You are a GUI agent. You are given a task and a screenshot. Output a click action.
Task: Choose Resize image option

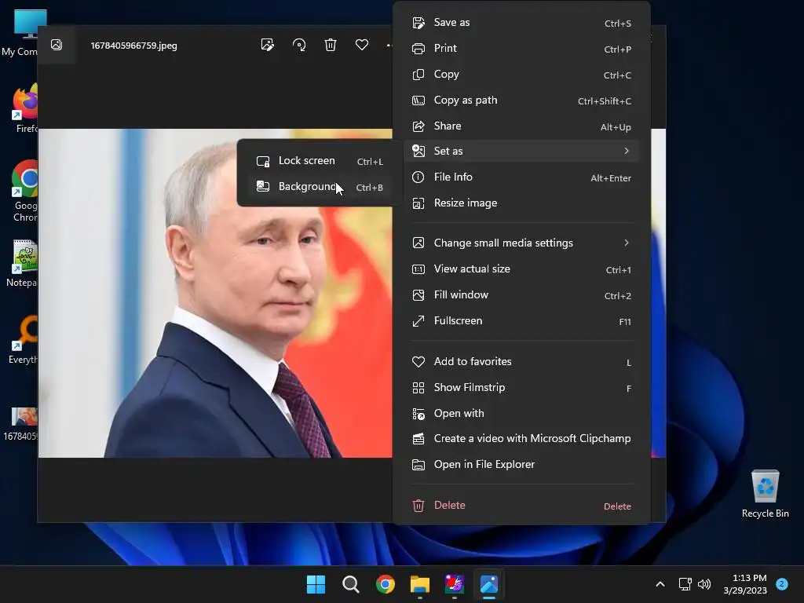[x=521, y=203]
